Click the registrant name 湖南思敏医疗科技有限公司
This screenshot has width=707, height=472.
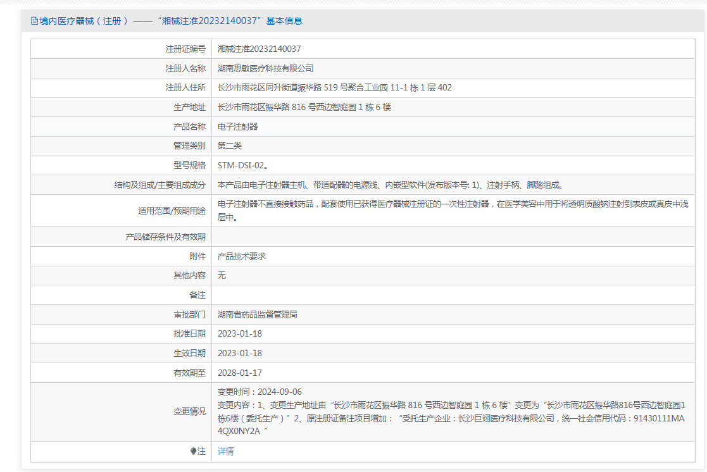coord(265,68)
